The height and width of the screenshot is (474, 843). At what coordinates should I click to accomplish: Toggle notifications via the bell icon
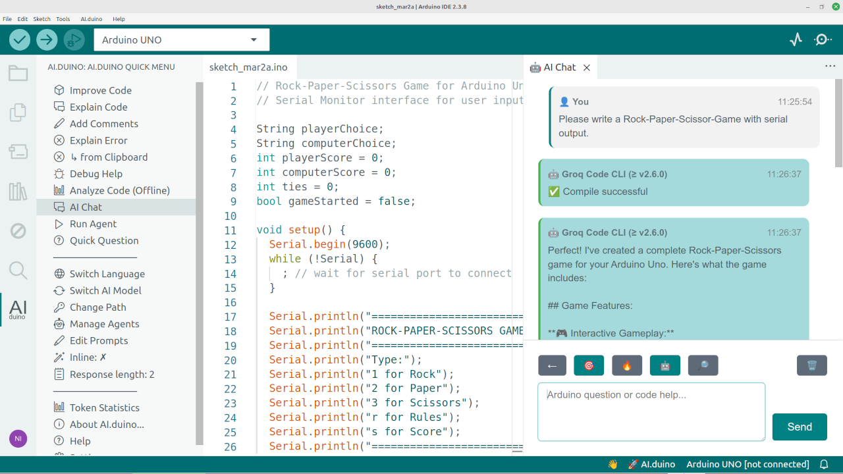824,464
